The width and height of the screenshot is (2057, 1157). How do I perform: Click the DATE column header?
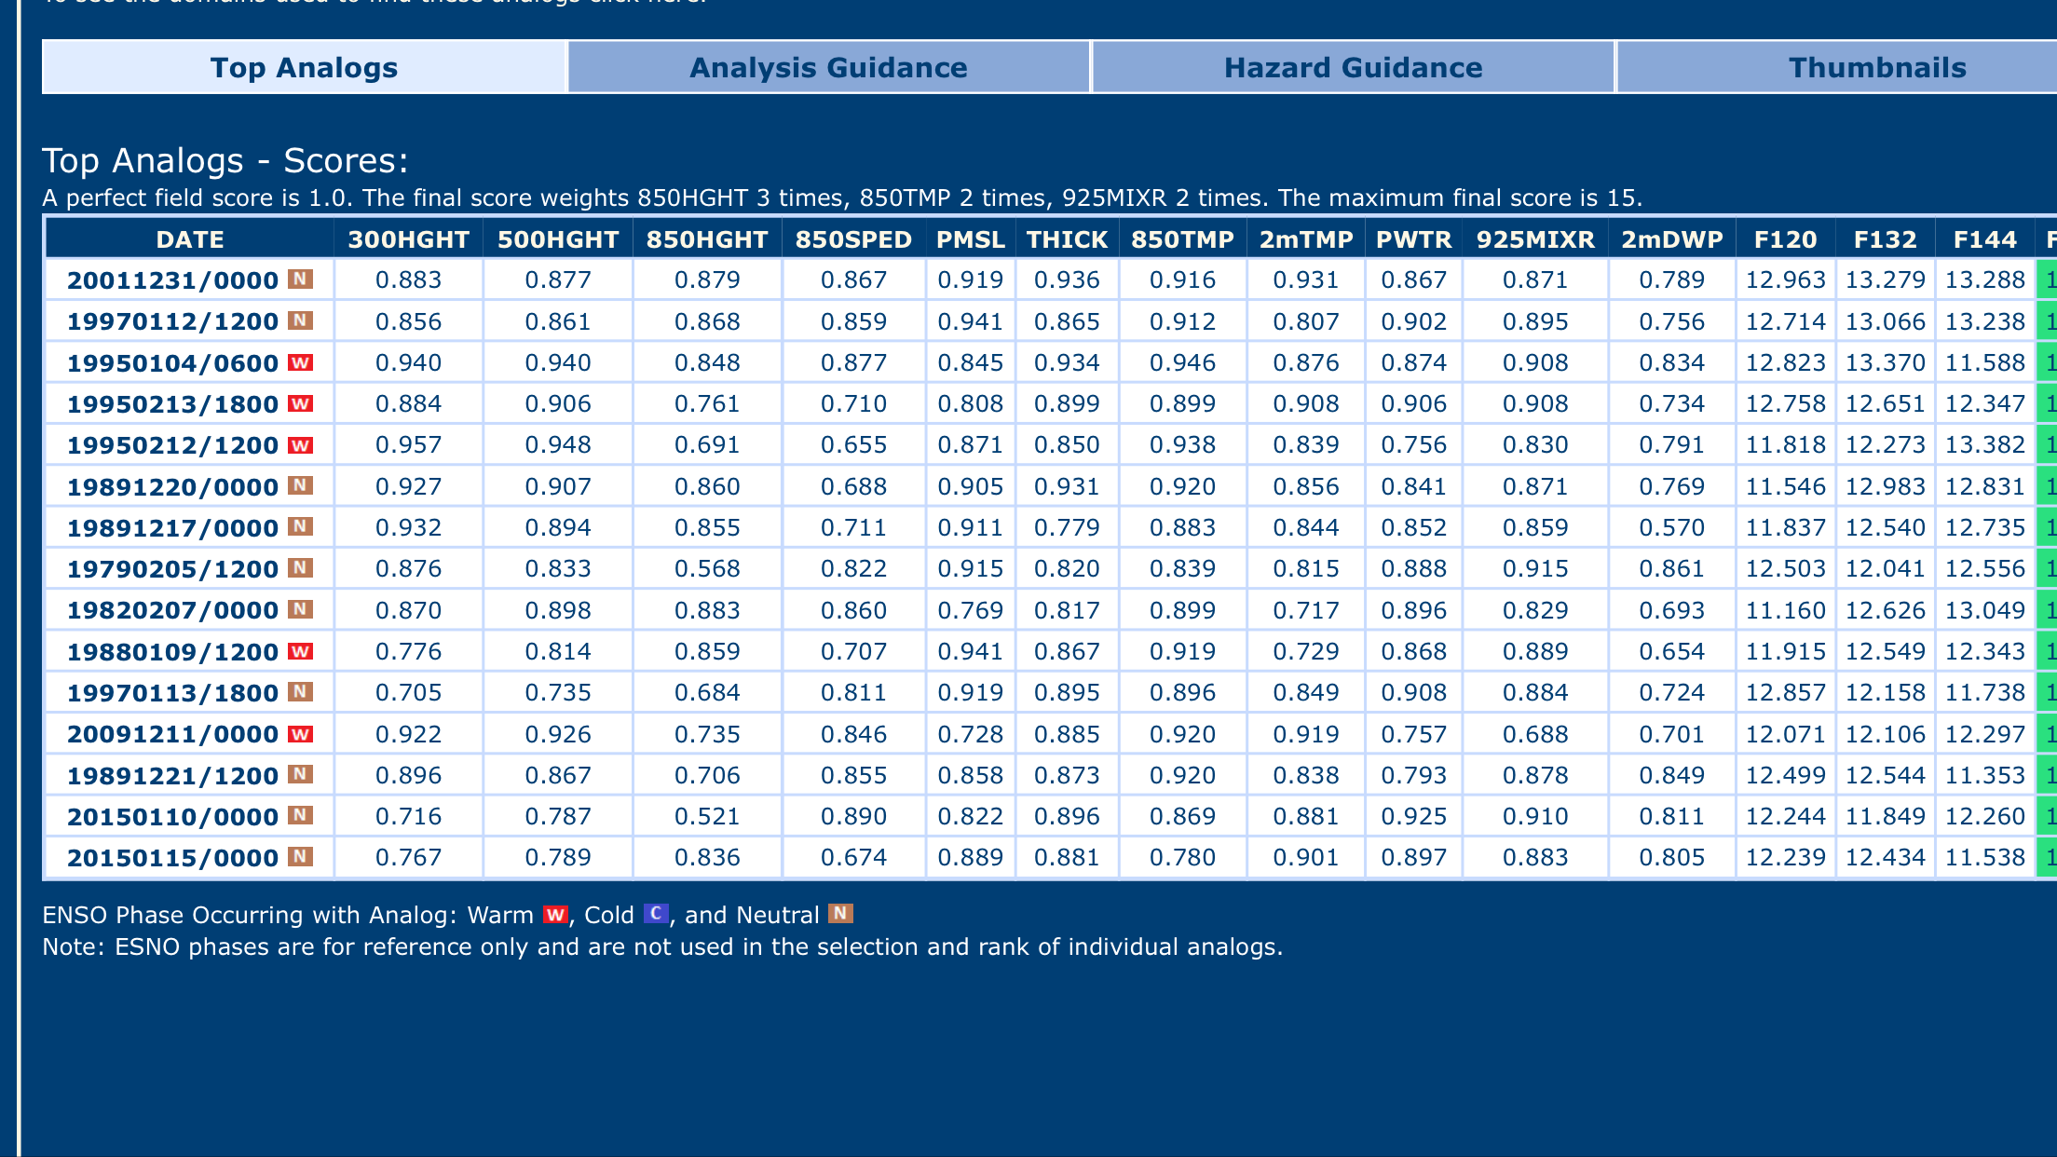[x=190, y=239]
